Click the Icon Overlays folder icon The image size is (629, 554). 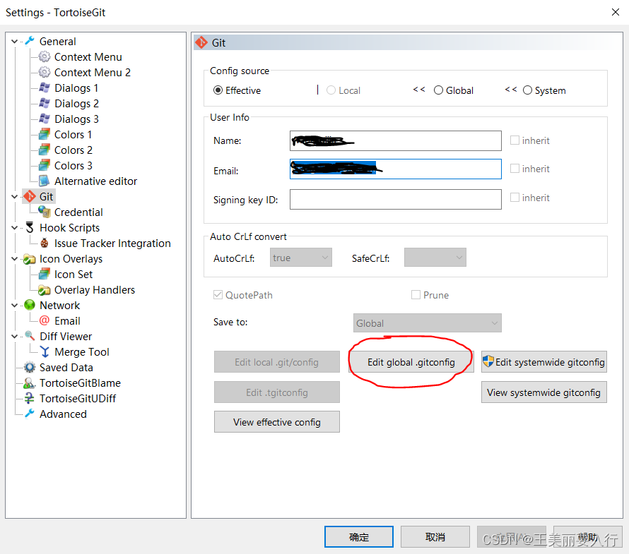pos(30,259)
